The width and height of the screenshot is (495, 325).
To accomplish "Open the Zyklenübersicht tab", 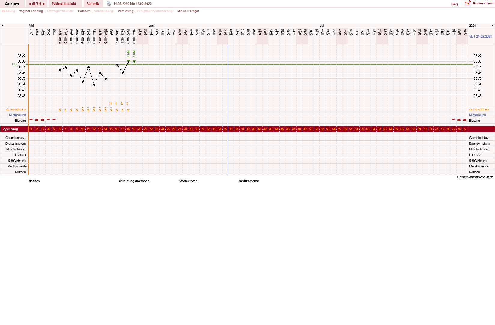I will click(x=64, y=4).
